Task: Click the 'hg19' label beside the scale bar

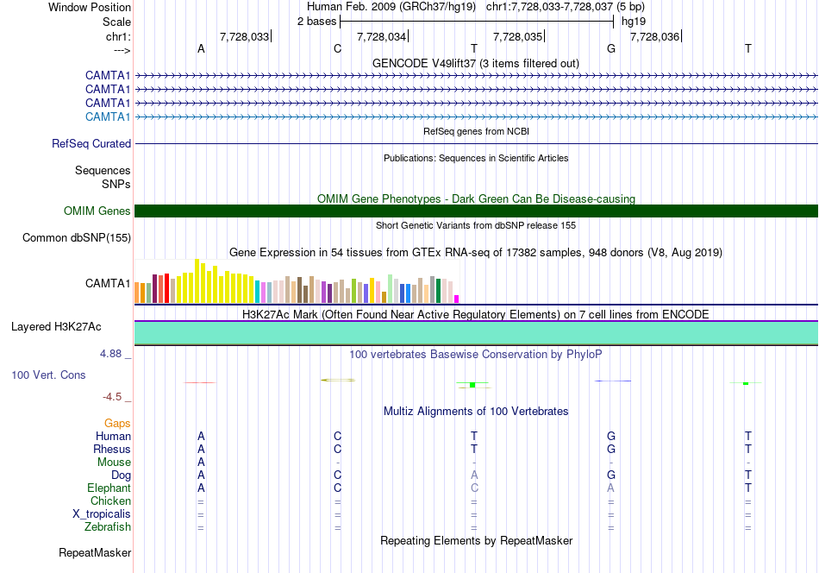Action: point(634,22)
